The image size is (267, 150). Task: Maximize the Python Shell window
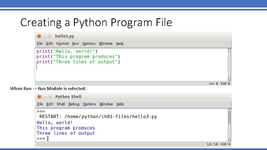pyautogui.click(x=50, y=97)
